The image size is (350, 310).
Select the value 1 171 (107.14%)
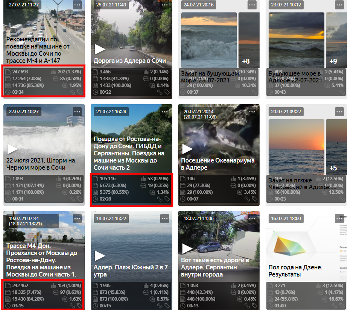point(28,185)
